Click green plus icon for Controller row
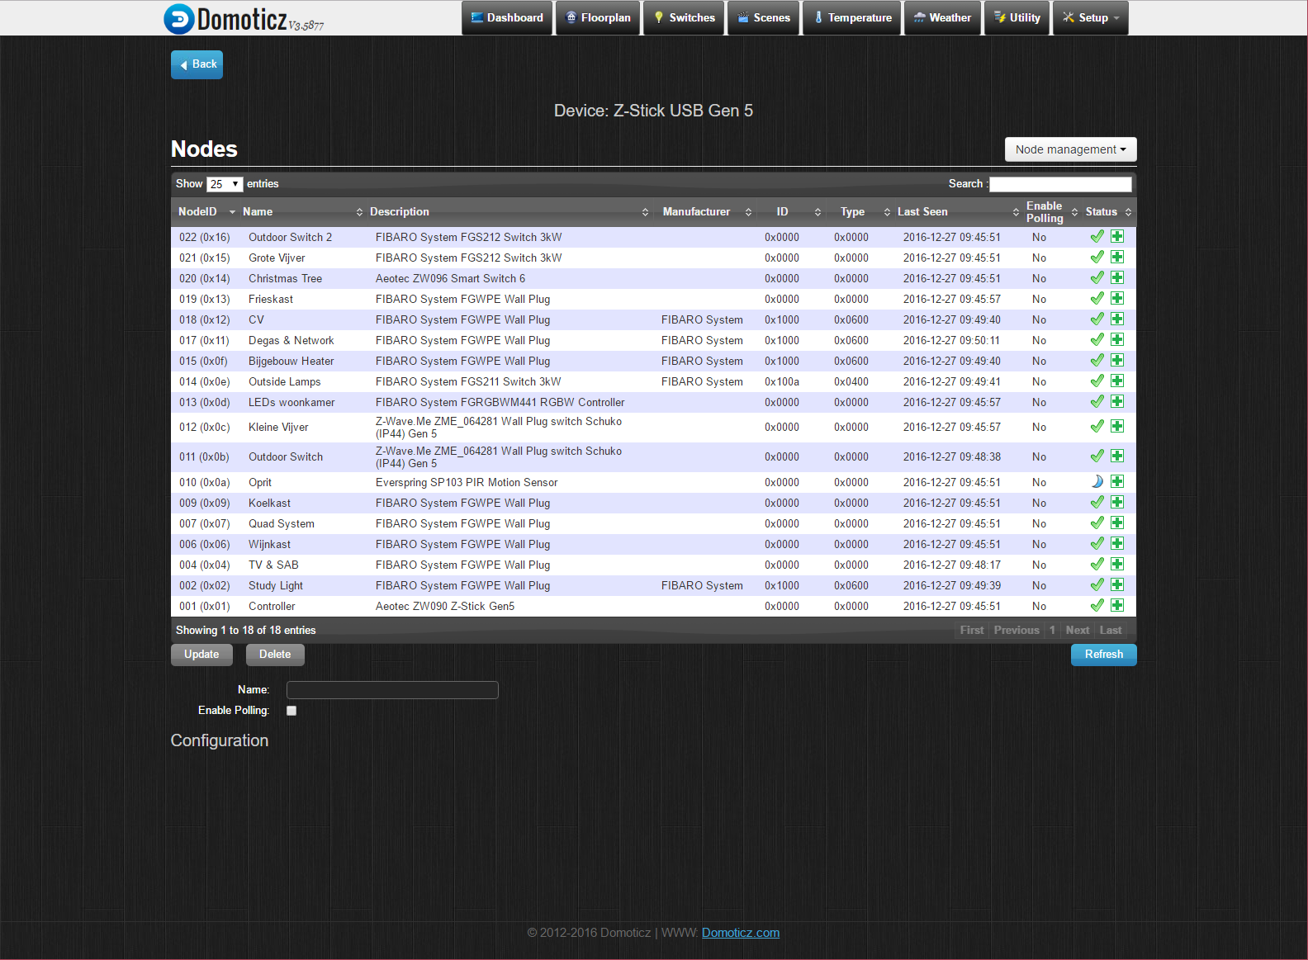This screenshot has height=960, width=1308. [x=1117, y=605]
